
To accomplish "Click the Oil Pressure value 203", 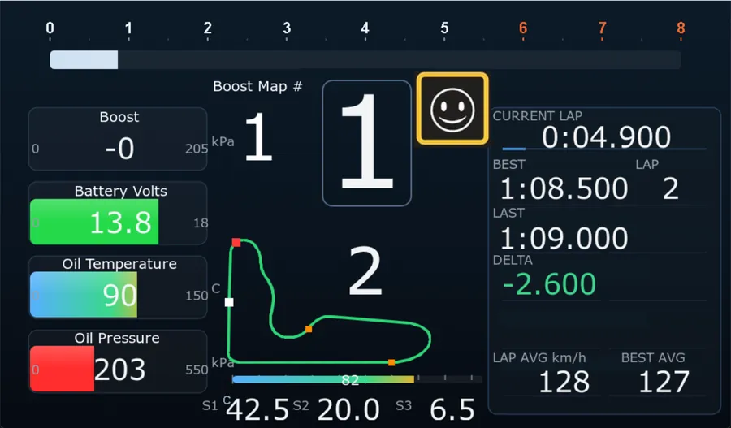I will [x=120, y=370].
